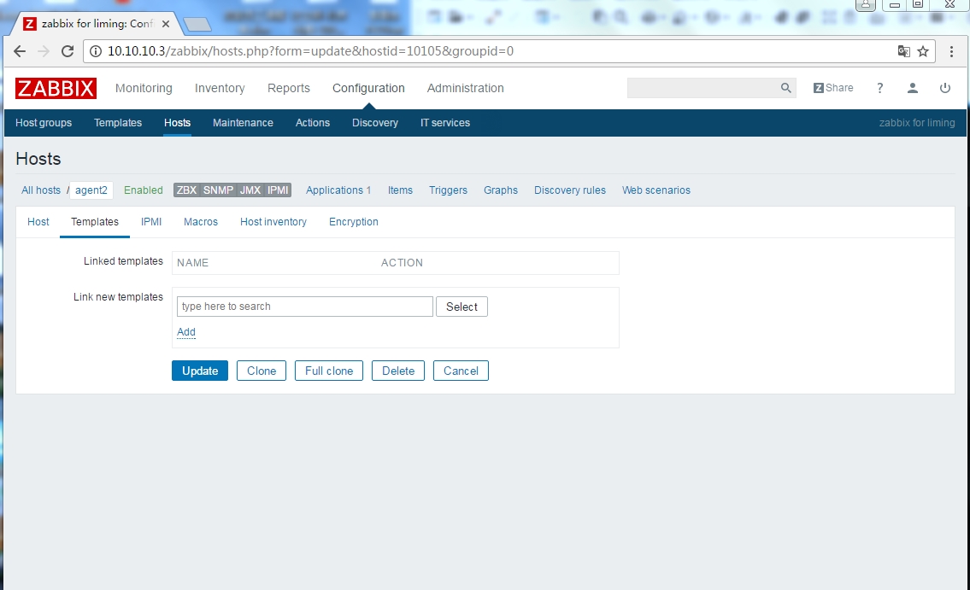The height and width of the screenshot is (590, 970).
Task: Open a new browser tab
Action: [197, 25]
